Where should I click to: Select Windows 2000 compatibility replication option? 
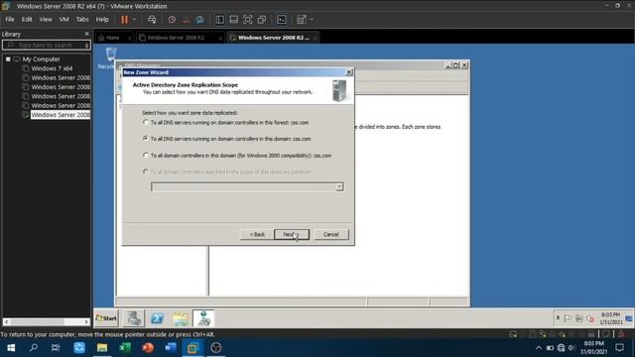146,155
